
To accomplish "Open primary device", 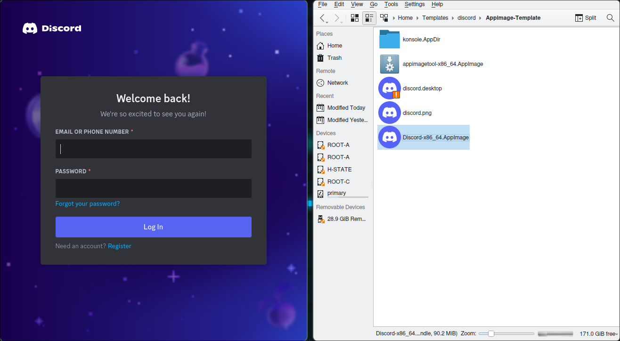I will (x=343, y=194).
